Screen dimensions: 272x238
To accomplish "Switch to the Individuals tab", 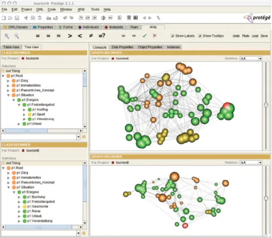I will tap(88, 27).
